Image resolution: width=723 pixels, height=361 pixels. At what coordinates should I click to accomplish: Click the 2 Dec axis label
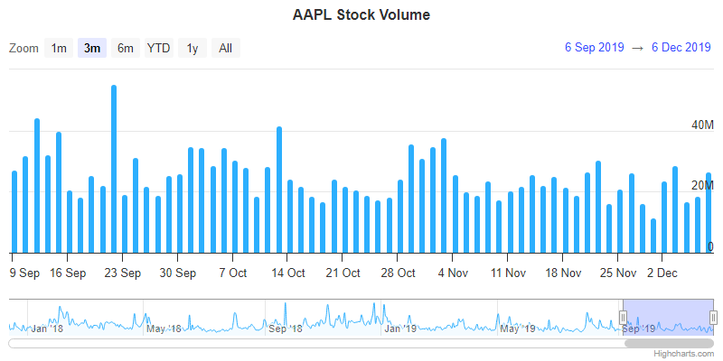[x=662, y=273]
